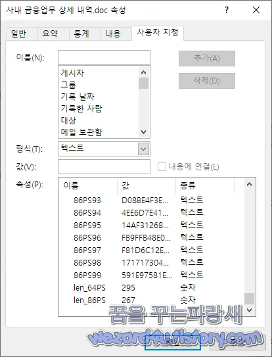The image size is (272, 357).
Task: Select 그룹 in the name list
Action: click(99, 85)
